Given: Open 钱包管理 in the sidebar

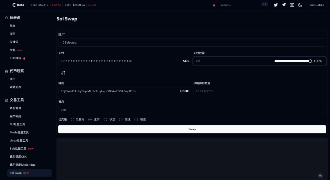Looking at the screenshot, I should pyautogui.click(x=15, y=108).
